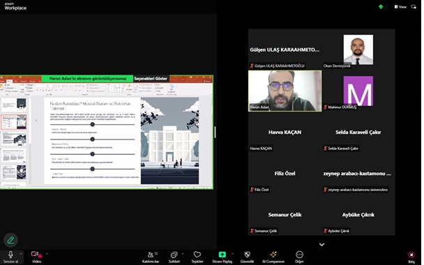
Task: Click the building illustration on the slide
Action: (x=170, y=141)
